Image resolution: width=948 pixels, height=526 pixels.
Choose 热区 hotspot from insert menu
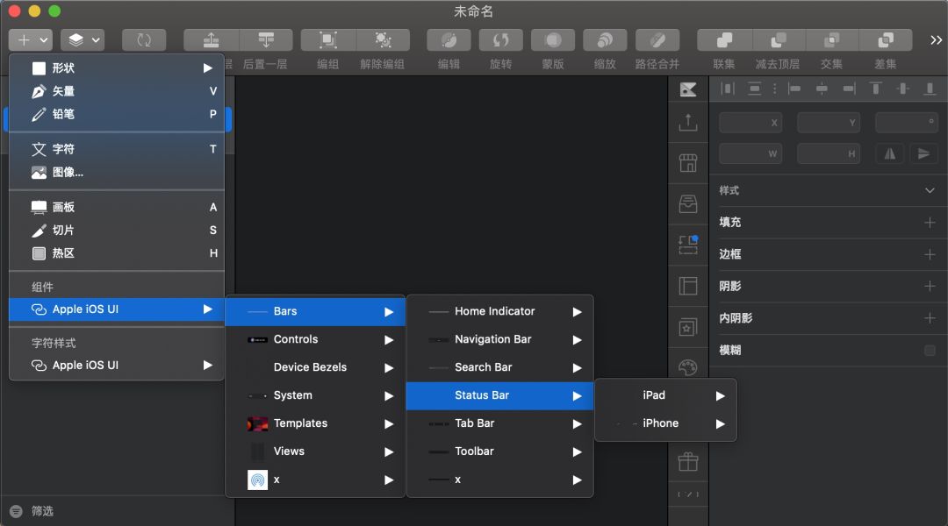pyautogui.click(x=117, y=253)
